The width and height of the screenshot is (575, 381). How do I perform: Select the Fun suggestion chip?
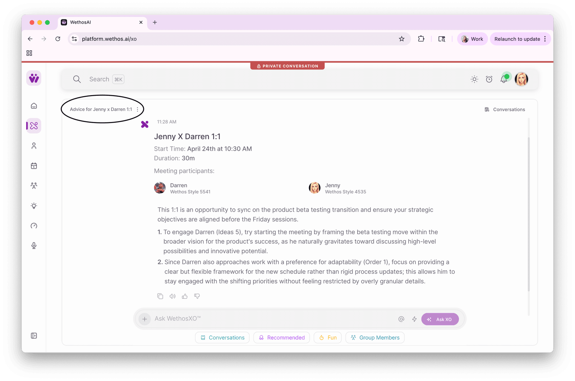click(x=328, y=338)
